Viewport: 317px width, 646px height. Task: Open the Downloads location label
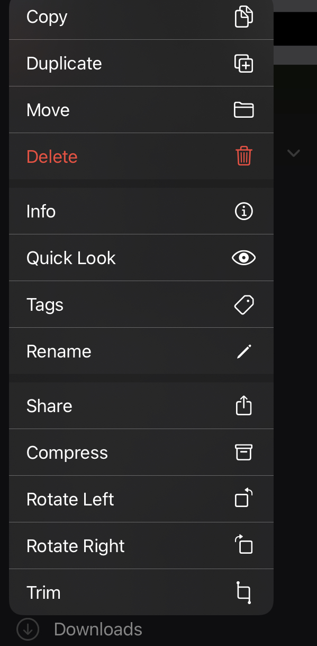98,630
